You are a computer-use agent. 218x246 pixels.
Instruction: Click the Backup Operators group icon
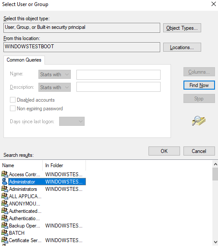point(5,225)
